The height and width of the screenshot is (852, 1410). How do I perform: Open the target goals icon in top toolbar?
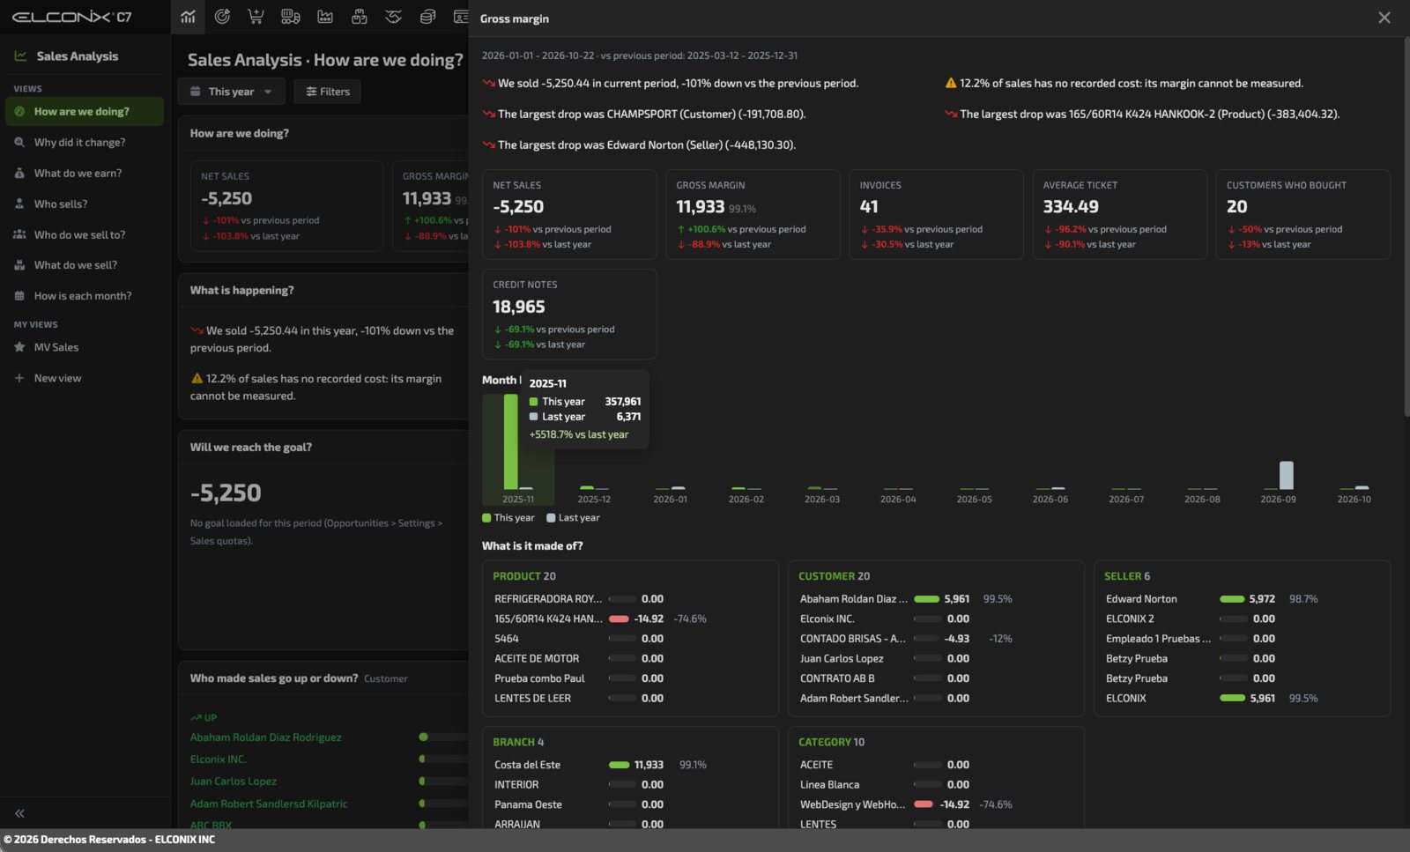[x=222, y=17]
